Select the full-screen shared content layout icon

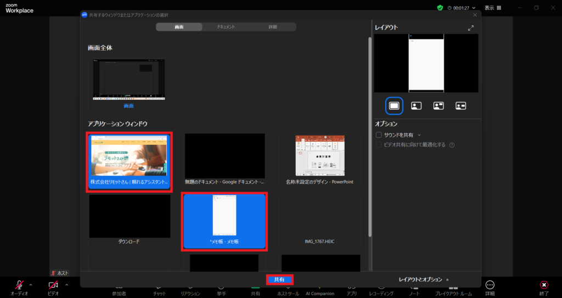[394, 105]
